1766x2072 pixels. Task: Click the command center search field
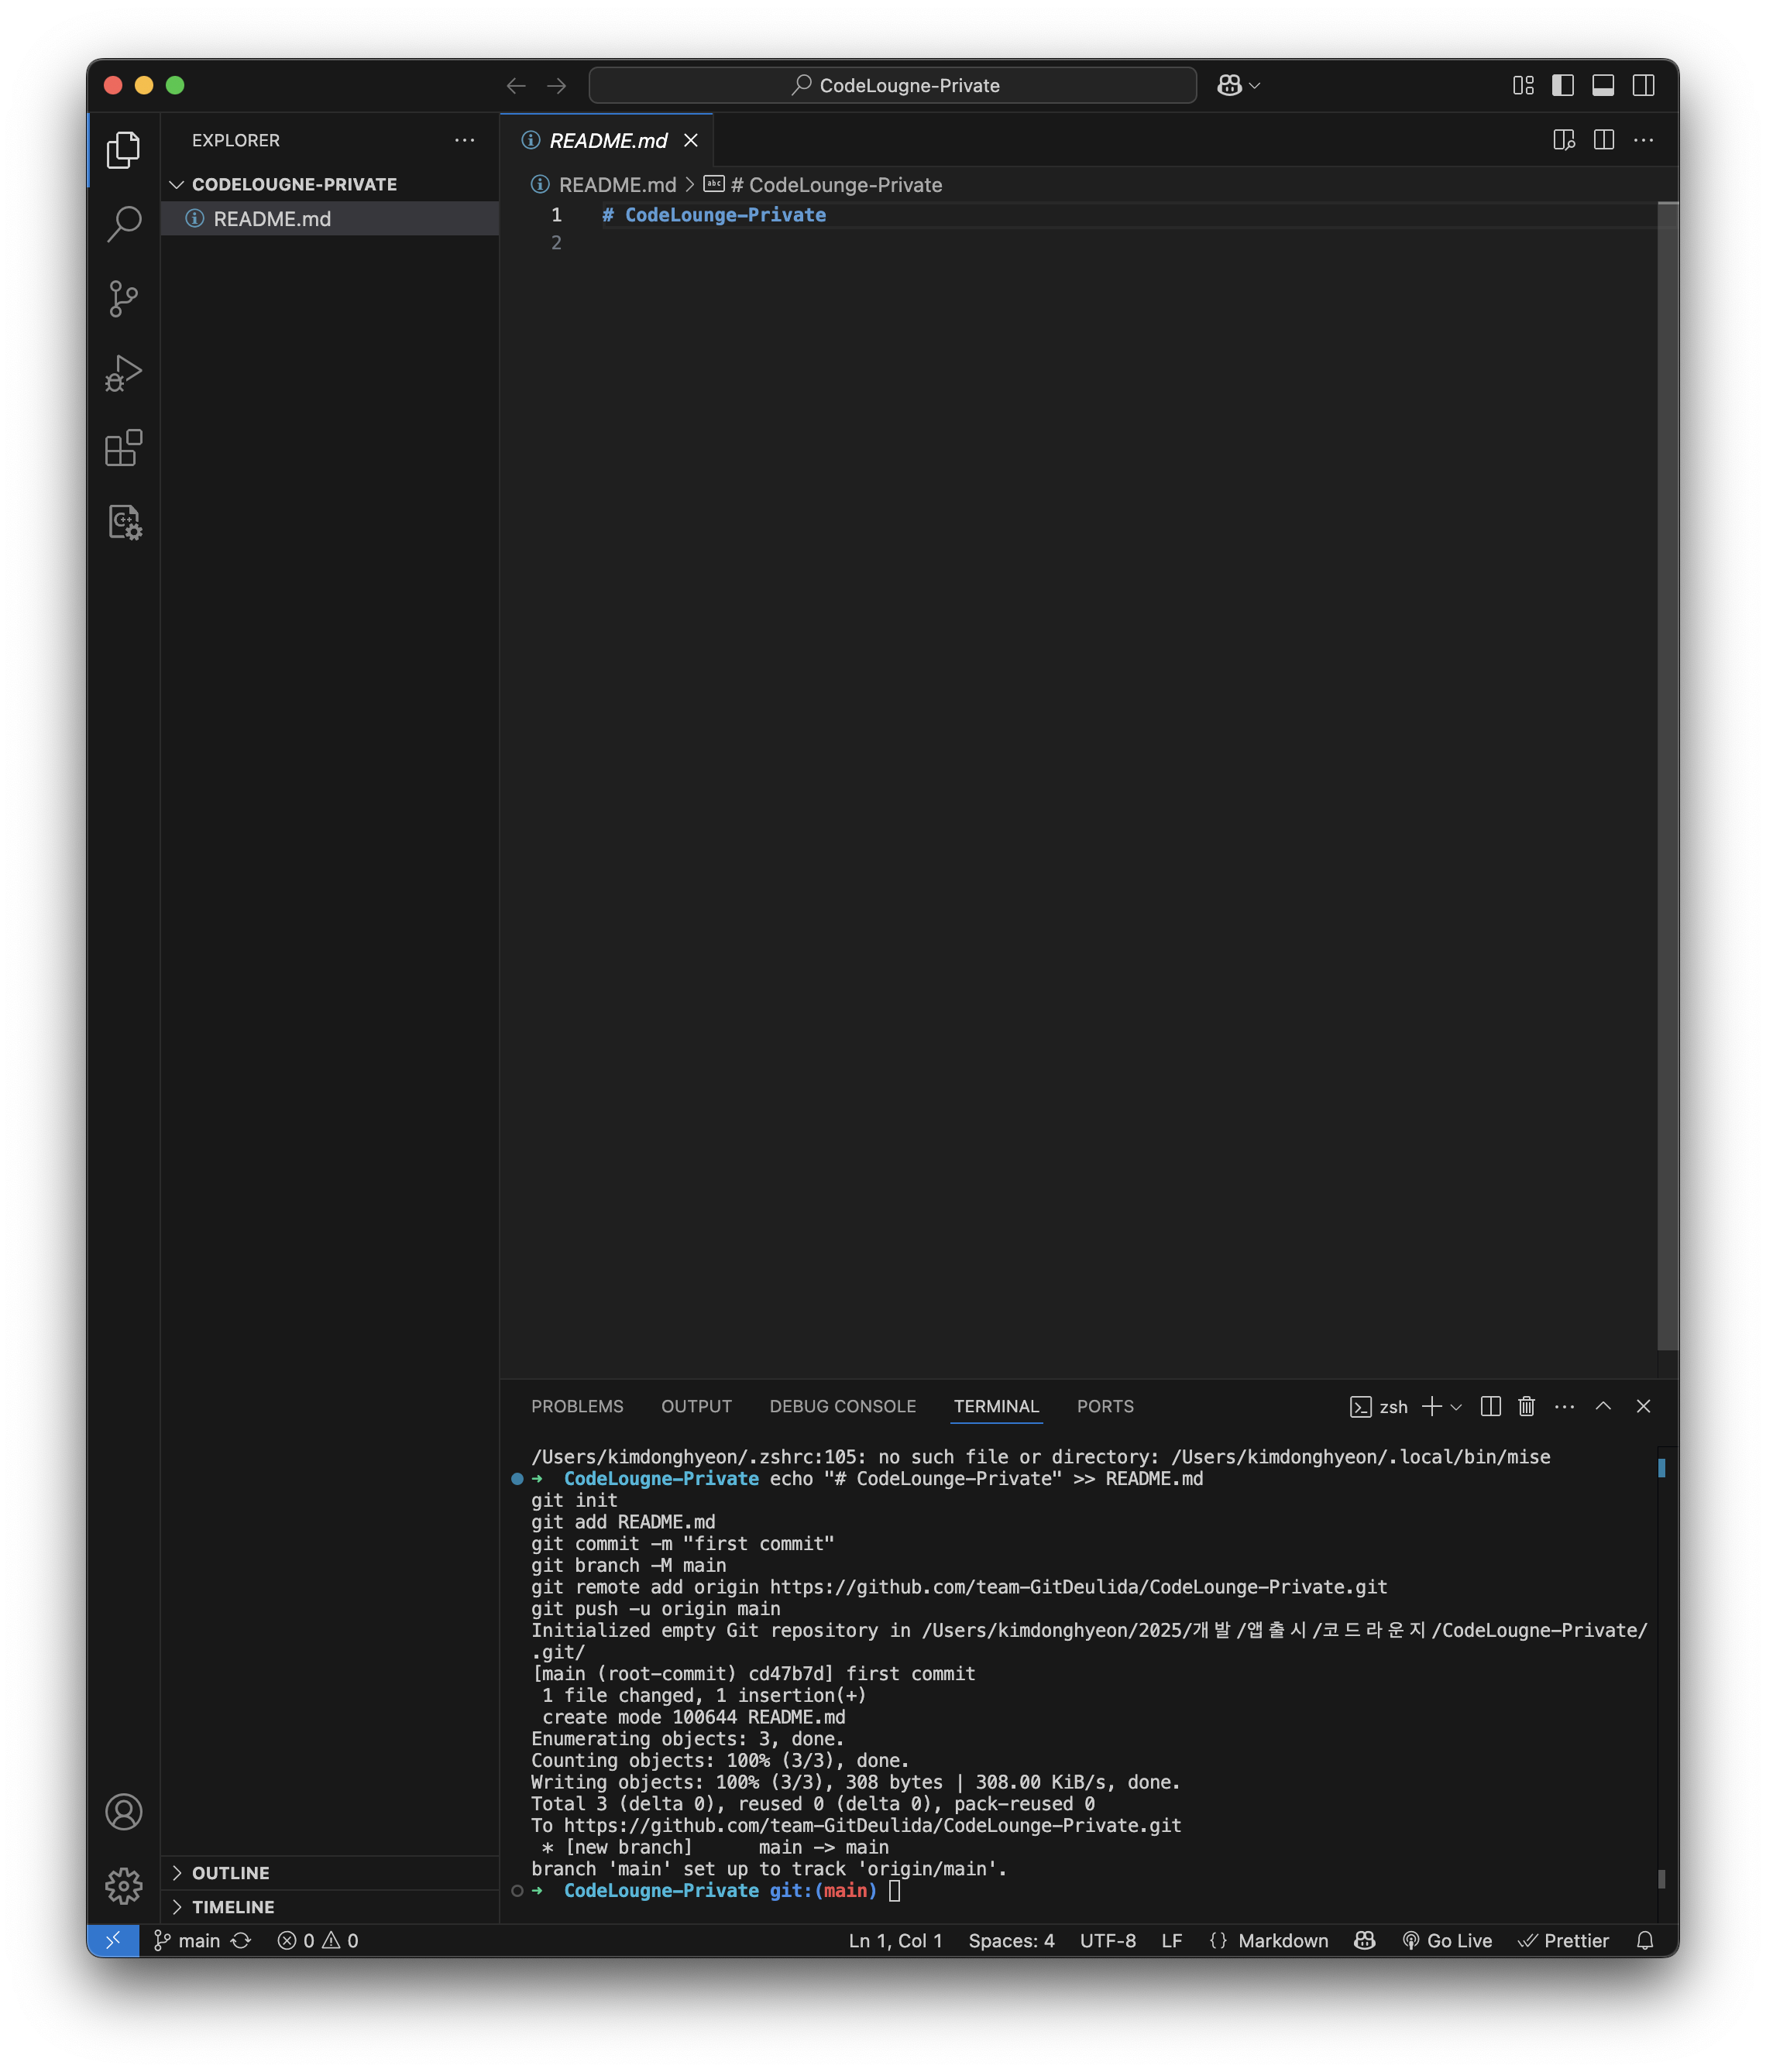(892, 86)
